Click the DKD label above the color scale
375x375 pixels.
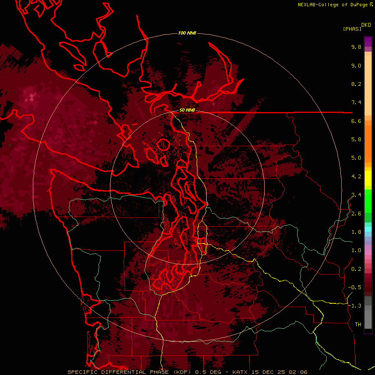[366, 25]
